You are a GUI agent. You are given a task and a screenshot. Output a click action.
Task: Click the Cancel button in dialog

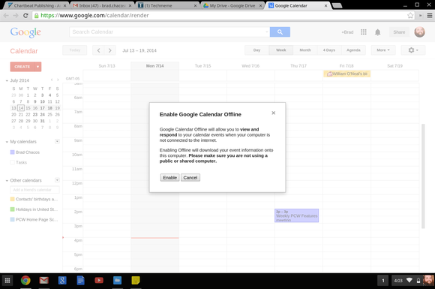[190, 178]
